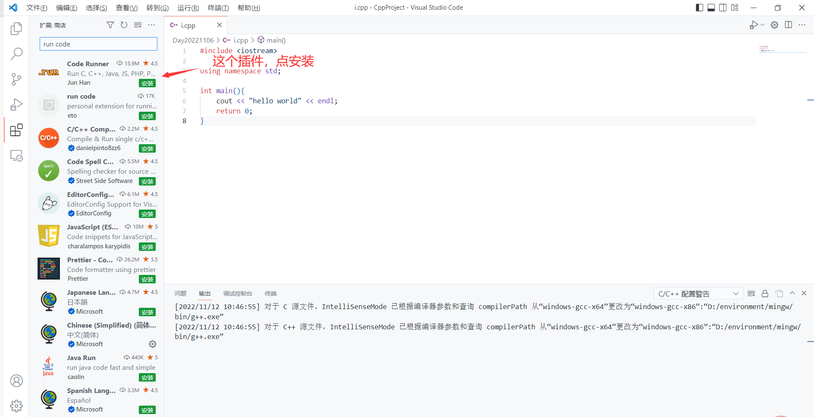This screenshot has width=814, height=417.
Task: Open the Accounts icon
Action: (x=16, y=381)
